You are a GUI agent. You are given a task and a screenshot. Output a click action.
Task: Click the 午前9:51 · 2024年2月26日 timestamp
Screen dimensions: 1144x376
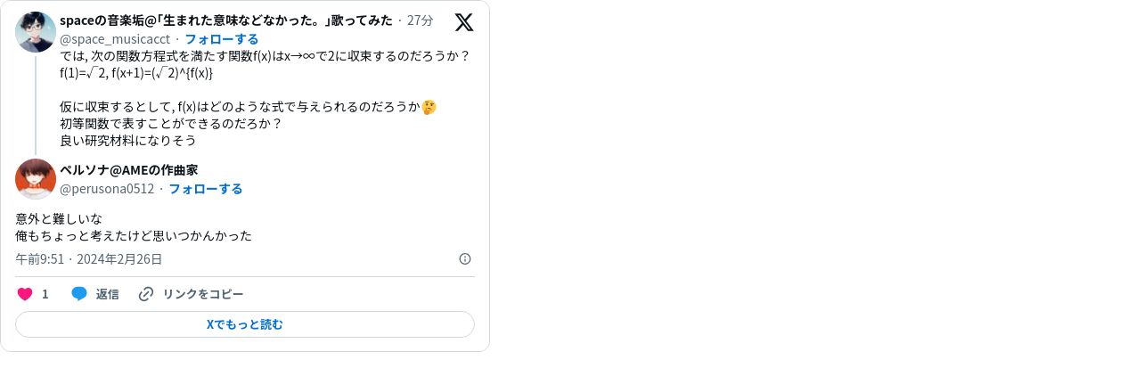pyautogui.click(x=89, y=258)
